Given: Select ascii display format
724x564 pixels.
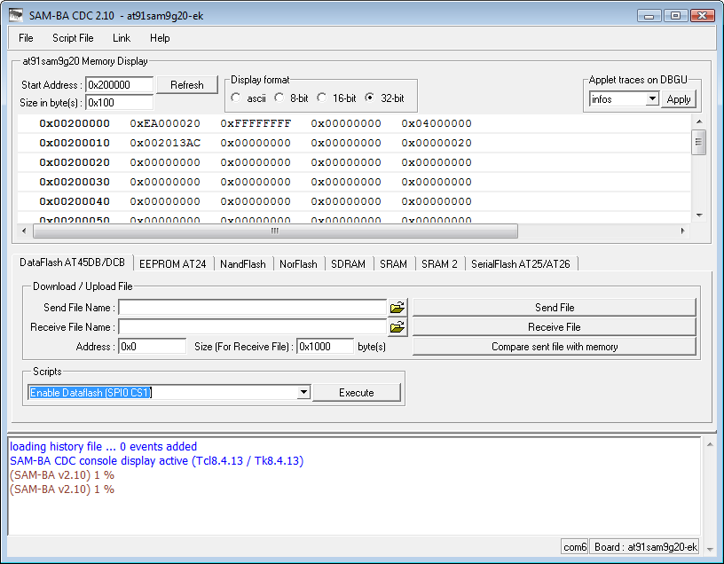Looking at the screenshot, I should (x=236, y=98).
